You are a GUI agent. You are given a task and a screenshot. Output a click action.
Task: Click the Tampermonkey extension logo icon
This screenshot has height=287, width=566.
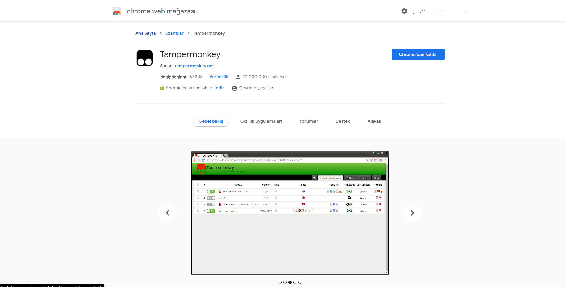pyautogui.click(x=145, y=58)
